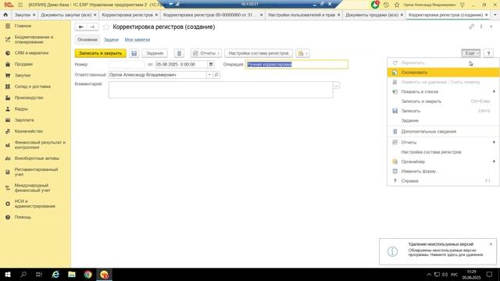Open the Главное section in sidebar
Image resolution: width=500 pixels, height=281 pixels.
23,26
